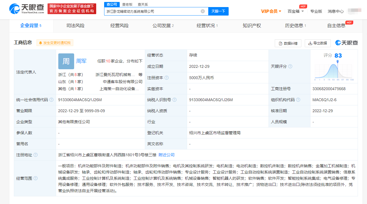367x204 pixels.
Task: Click the 绍兴市上虞区市场监督管理局 text
Action: (x=215, y=133)
